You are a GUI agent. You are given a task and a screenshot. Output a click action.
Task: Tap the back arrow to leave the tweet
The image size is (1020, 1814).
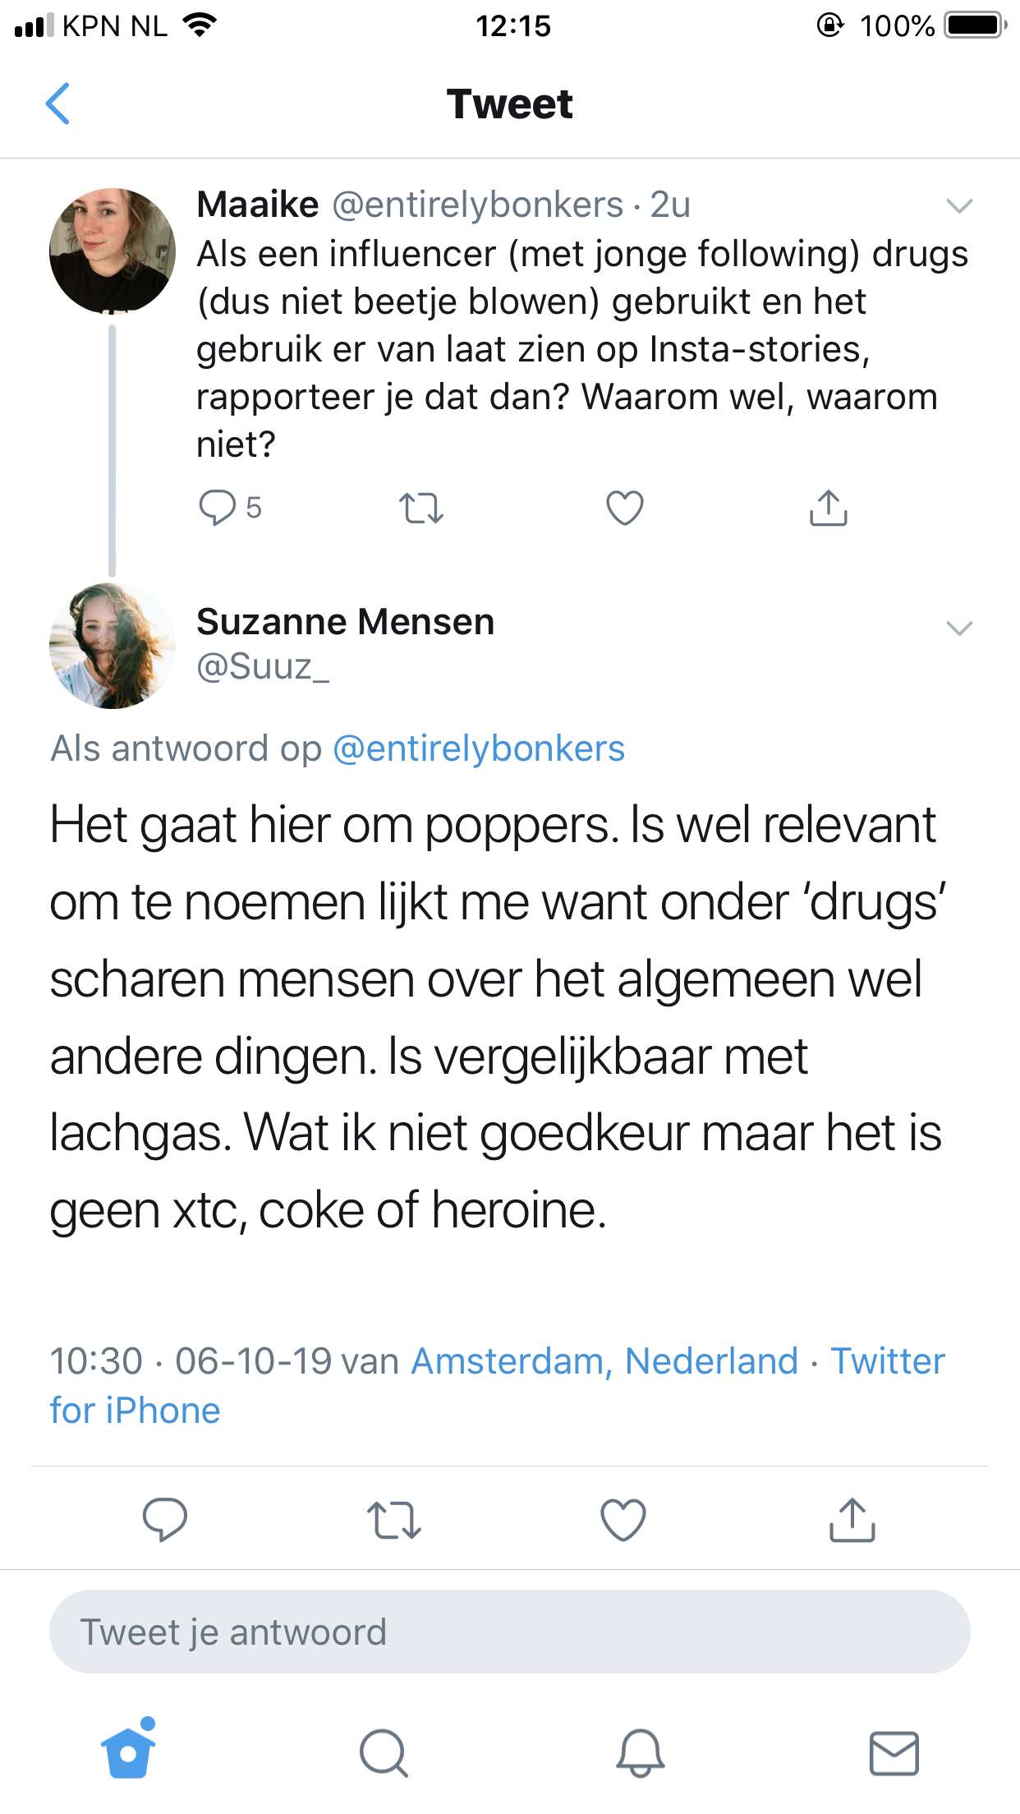(x=57, y=104)
